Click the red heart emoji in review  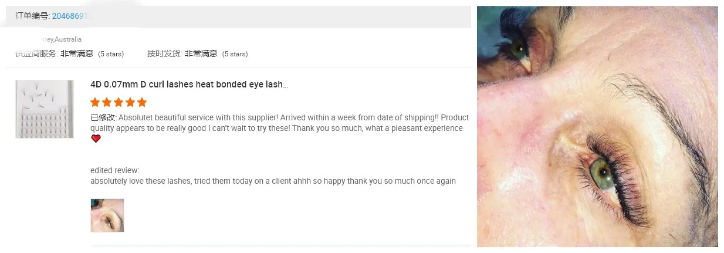pos(96,139)
